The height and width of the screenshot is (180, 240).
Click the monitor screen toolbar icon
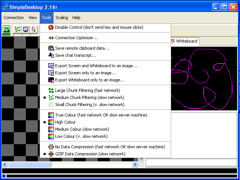[25, 29]
